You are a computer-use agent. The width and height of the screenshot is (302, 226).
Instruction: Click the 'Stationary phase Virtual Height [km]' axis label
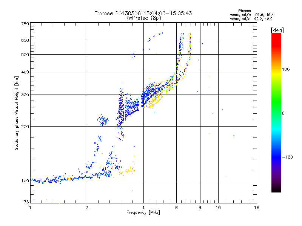click(x=17, y=113)
